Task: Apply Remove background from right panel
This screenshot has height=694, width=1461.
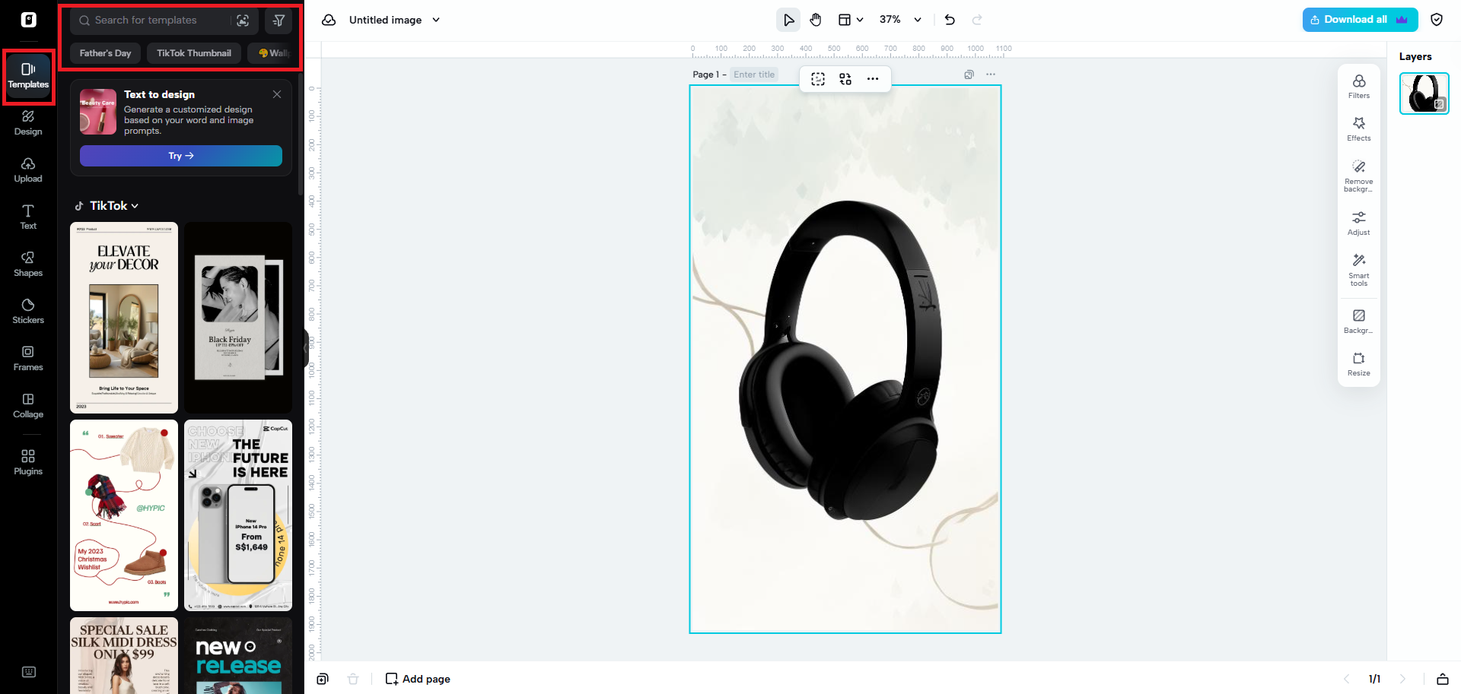Action: click(x=1358, y=173)
